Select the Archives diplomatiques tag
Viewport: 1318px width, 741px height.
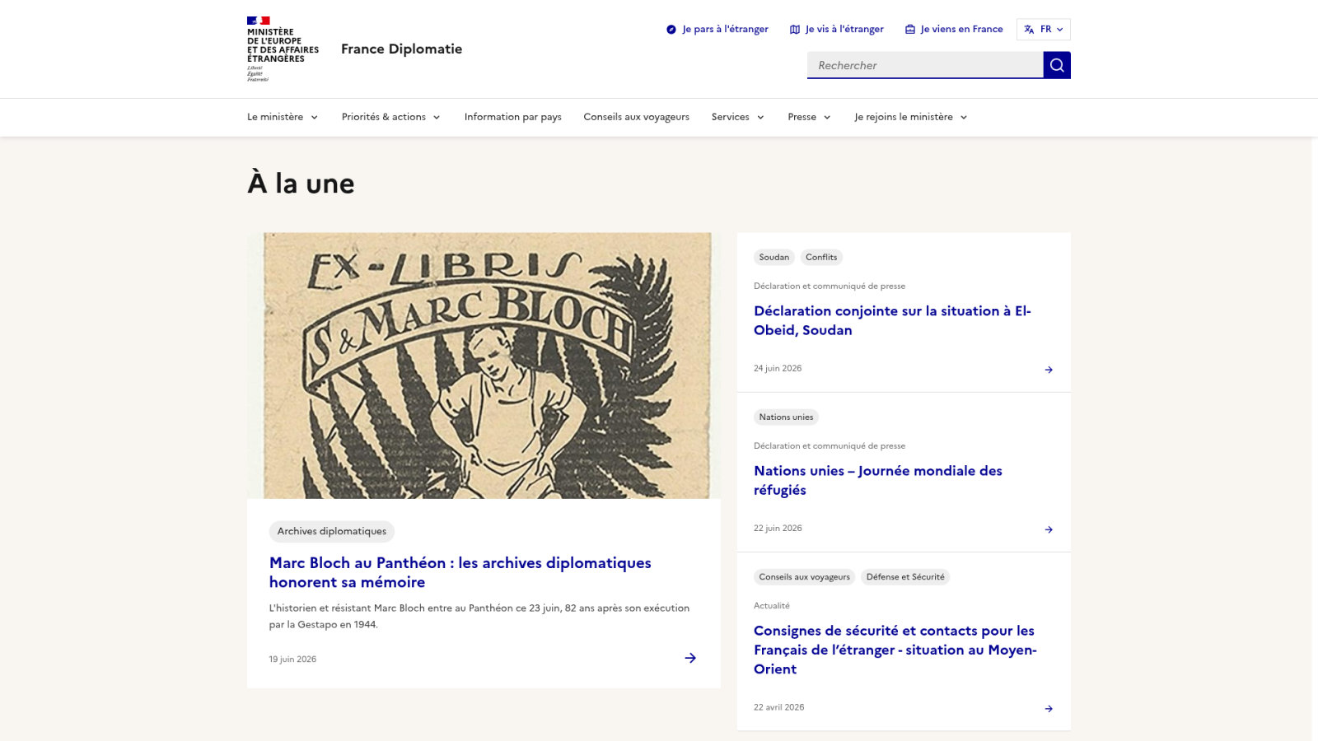(x=332, y=531)
